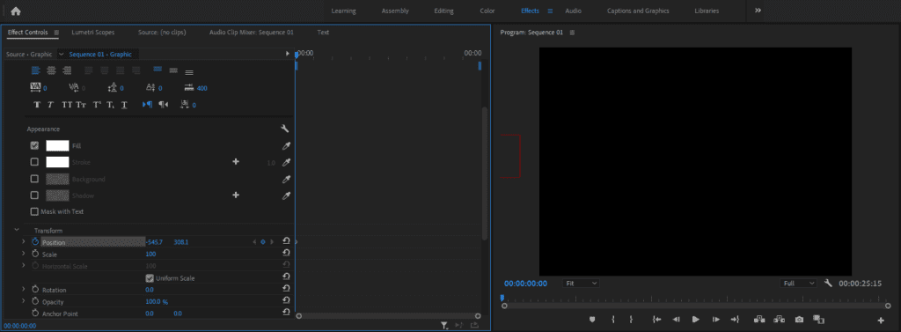This screenshot has width=901, height=332.
Task: Step forward one frame
Action: click(x=716, y=320)
